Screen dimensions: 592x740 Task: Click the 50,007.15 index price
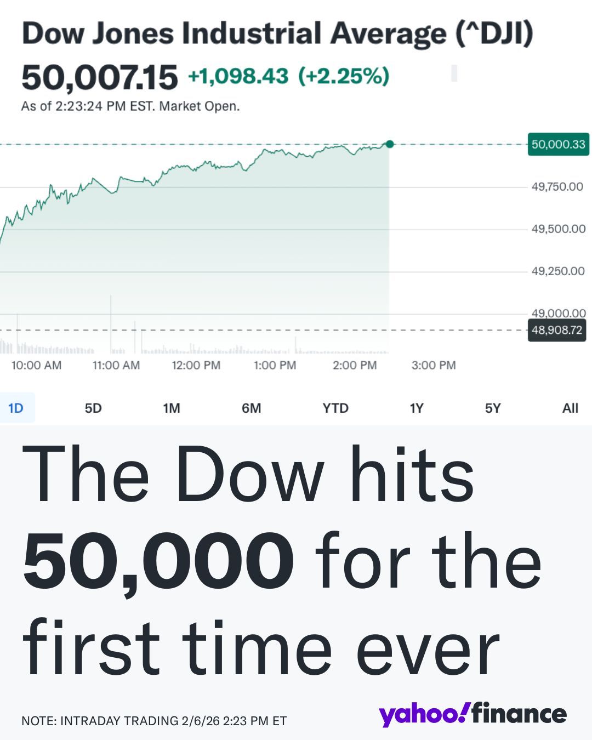(x=100, y=77)
